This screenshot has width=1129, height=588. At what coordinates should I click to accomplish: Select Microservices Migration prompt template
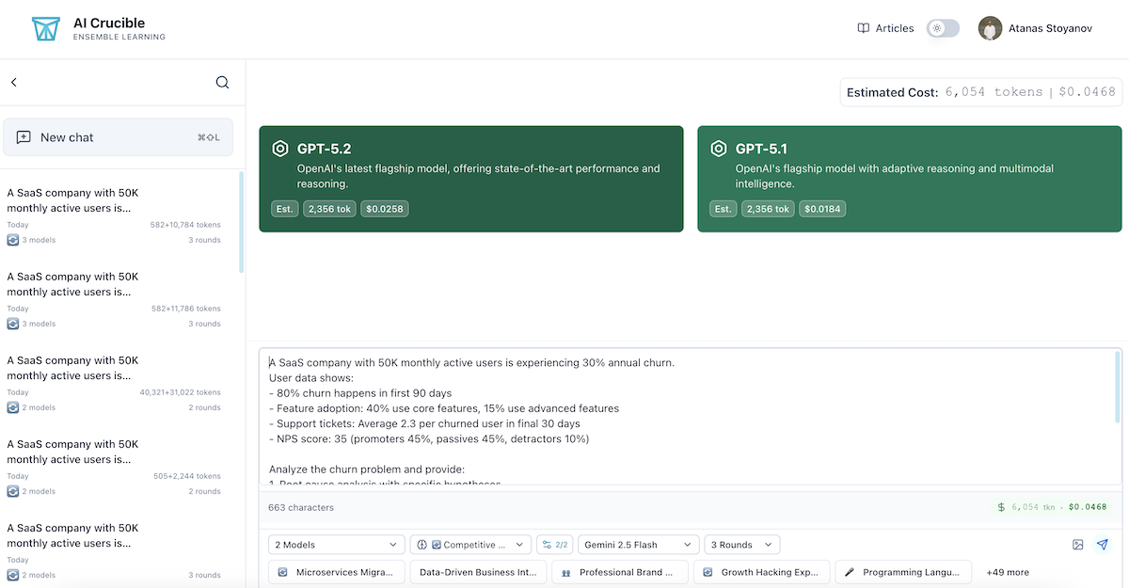[337, 572]
